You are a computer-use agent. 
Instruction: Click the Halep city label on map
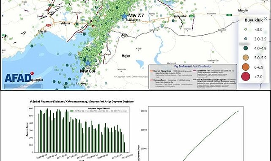[x=126, y=56]
